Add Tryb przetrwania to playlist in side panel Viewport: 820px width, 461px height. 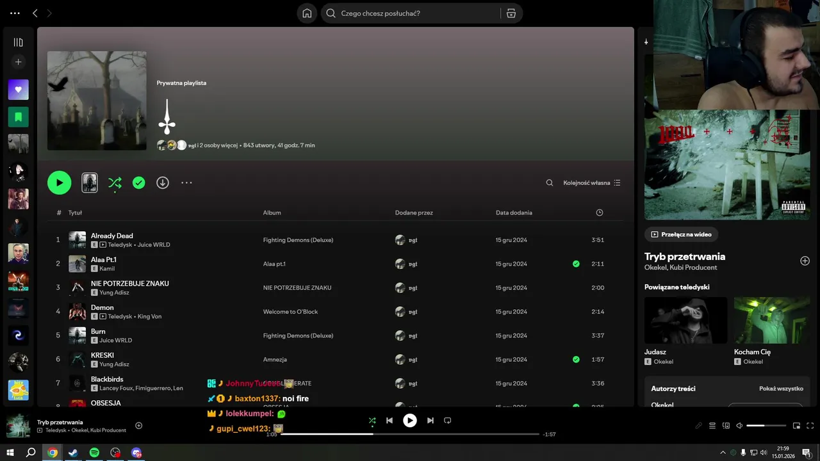pyautogui.click(x=805, y=261)
